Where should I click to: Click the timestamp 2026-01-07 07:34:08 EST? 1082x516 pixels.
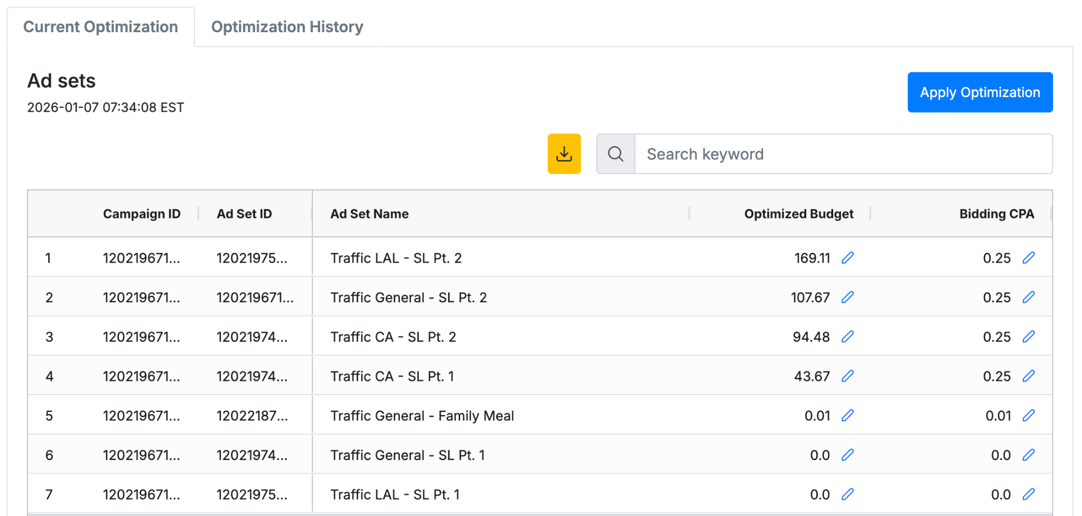tap(106, 107)
